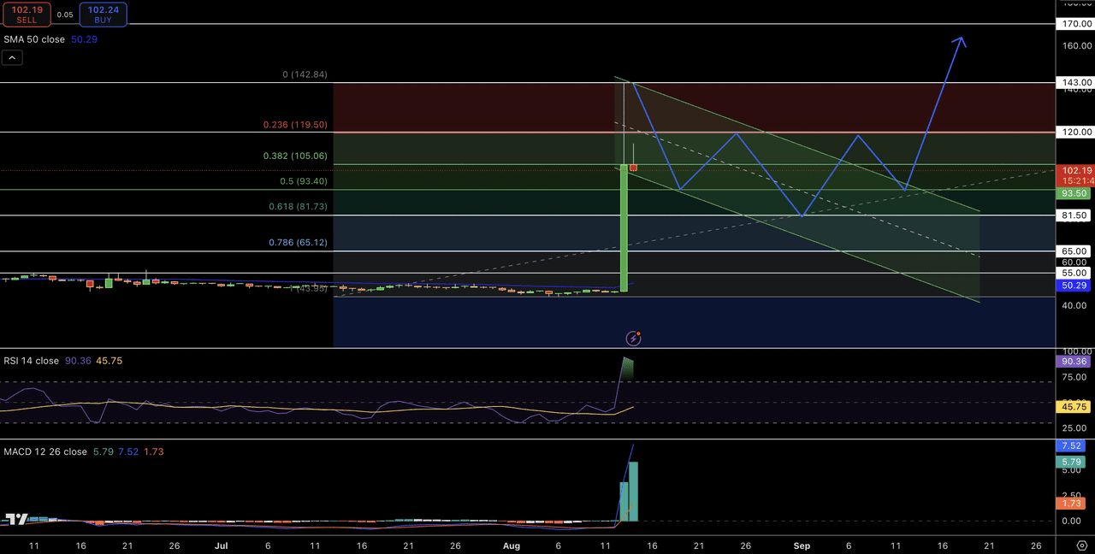Click the Sep label on time axis
Viewport: 1095px width, 554px height.
pyautogui.click(x=802, y=545)
